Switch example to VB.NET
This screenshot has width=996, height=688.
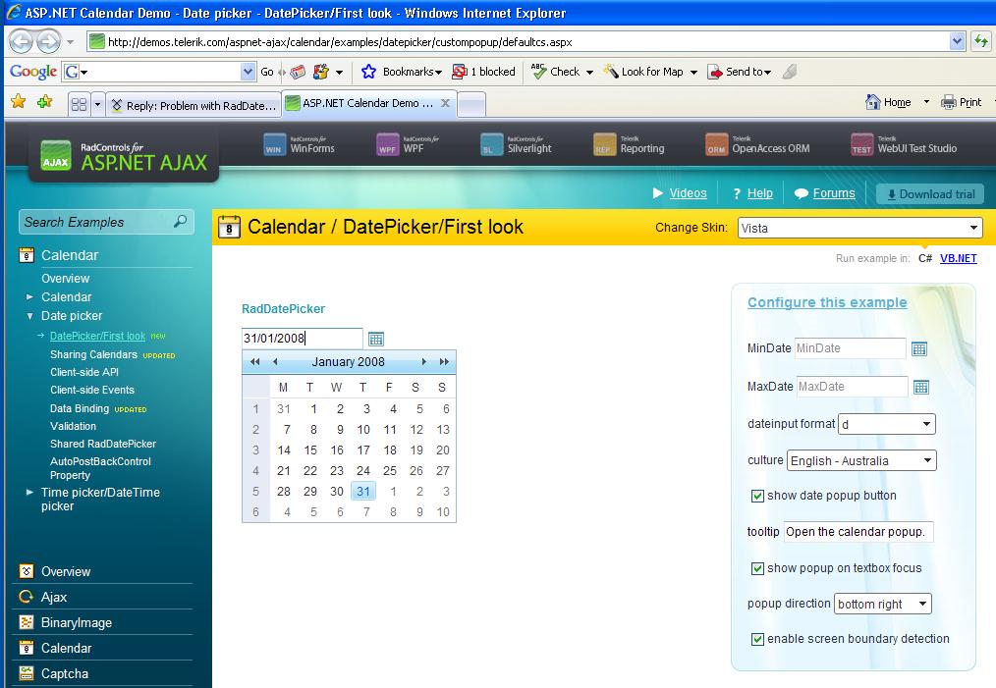958,258
